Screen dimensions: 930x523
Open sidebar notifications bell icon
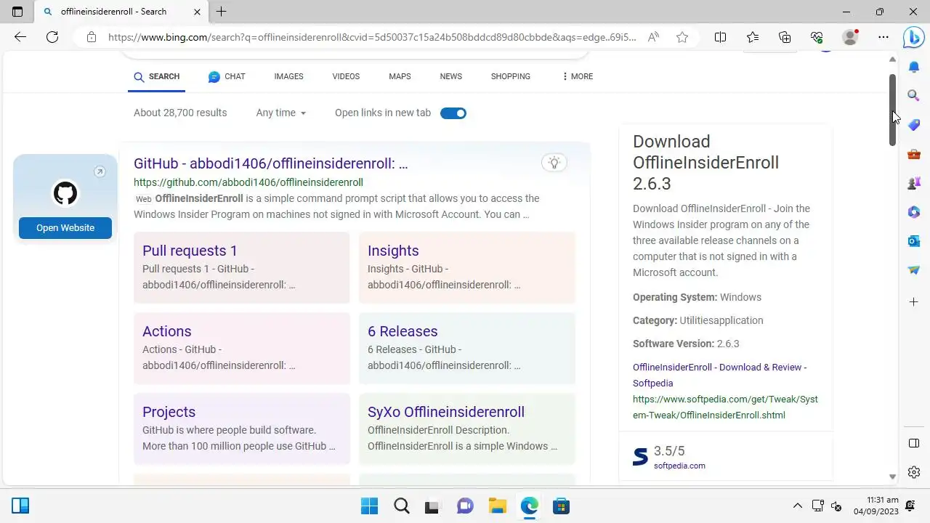coord(914,67)
